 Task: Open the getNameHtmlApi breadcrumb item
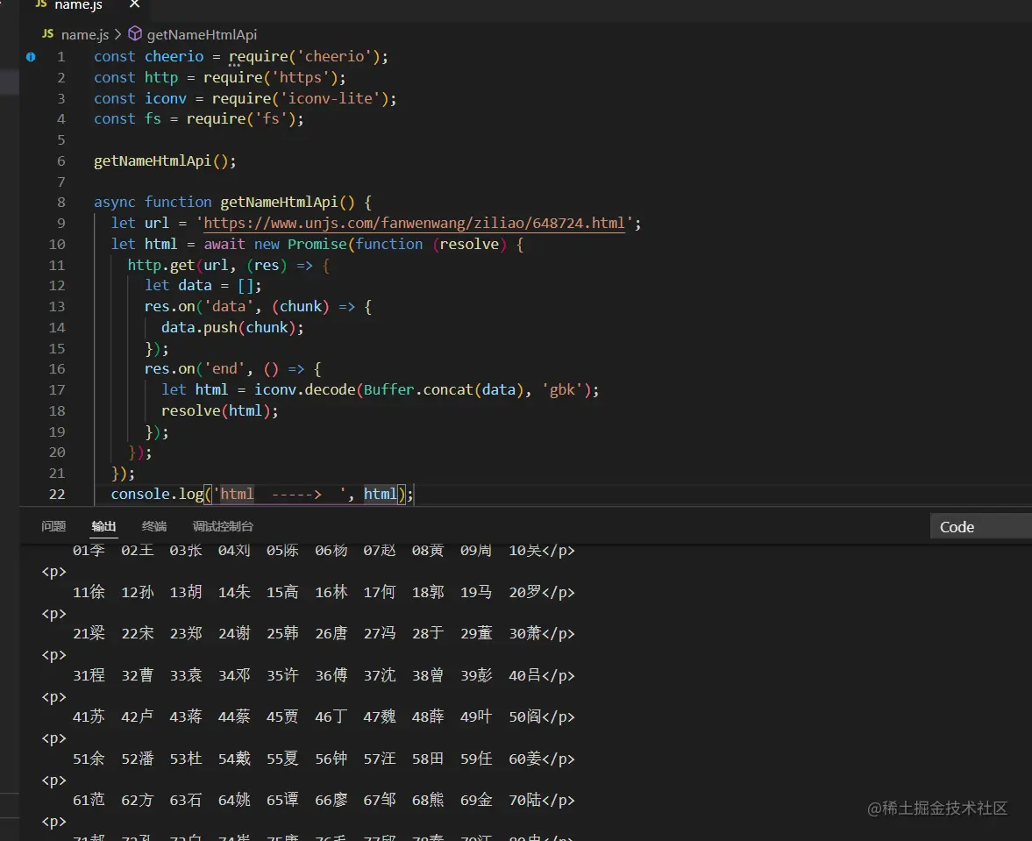click(x=202, y=34)
